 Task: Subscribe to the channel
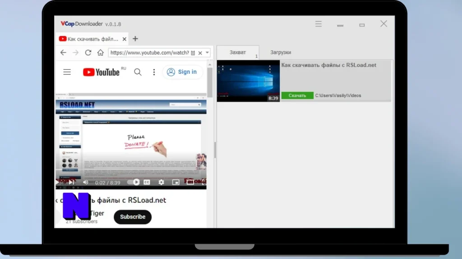pyautogui.click(x=133, y=217)
